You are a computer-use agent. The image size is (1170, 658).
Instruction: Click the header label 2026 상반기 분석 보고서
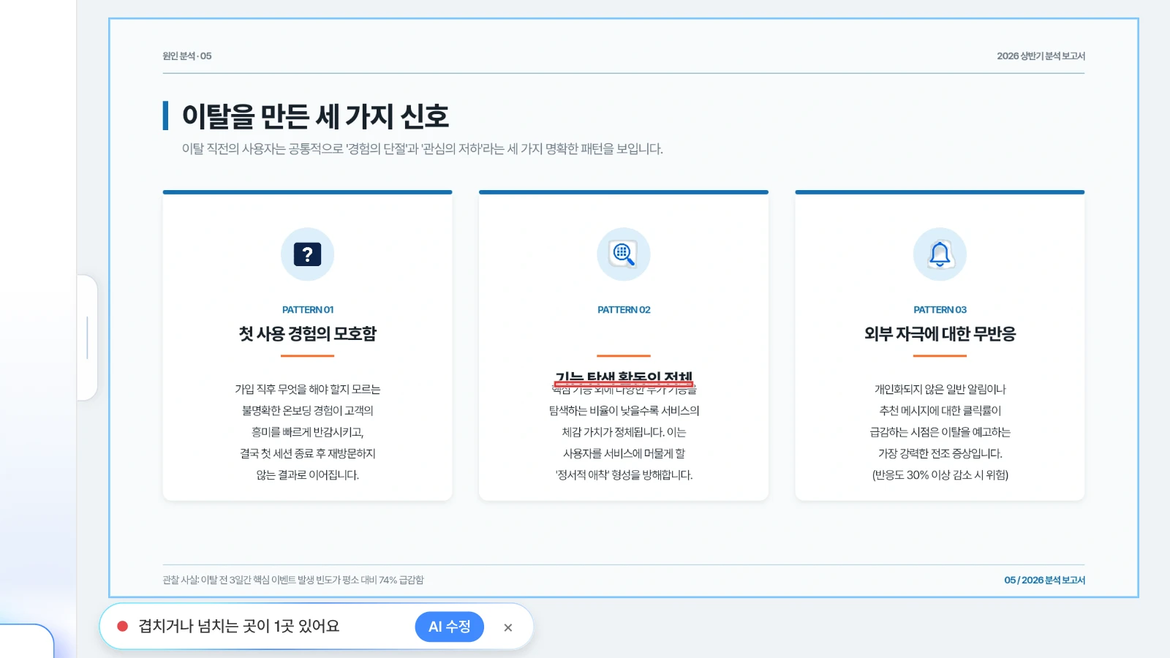coord(1041,56)
